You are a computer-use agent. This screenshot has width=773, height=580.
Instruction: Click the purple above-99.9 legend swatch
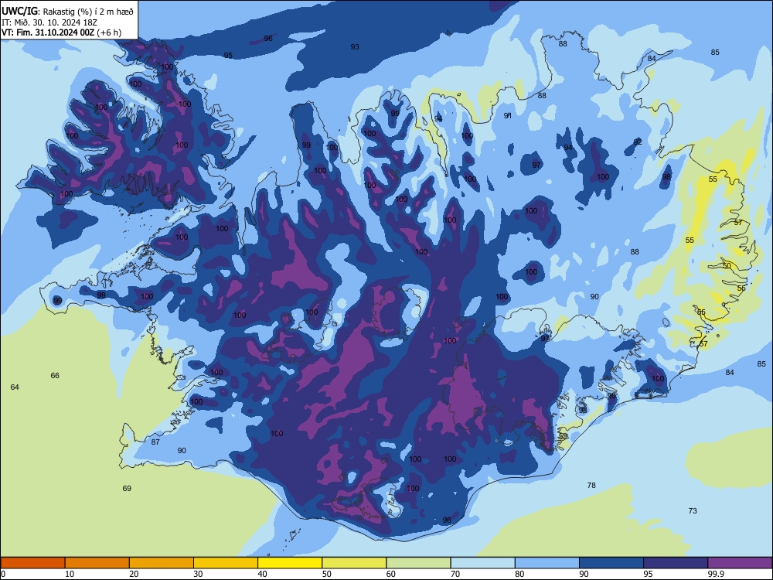(x=740, y=563)
